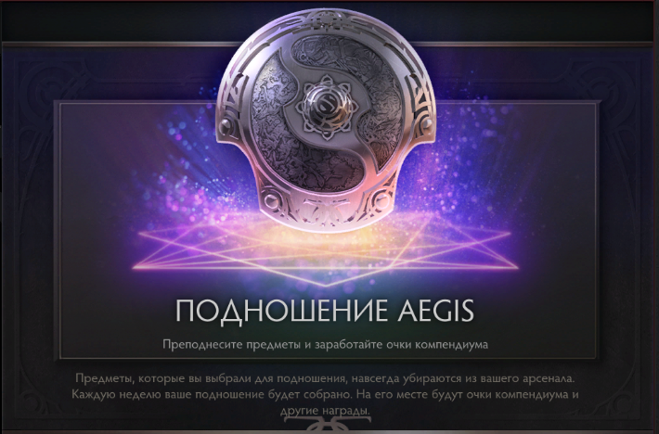Click the left round bolt on the shield

[x=226, y=124]
